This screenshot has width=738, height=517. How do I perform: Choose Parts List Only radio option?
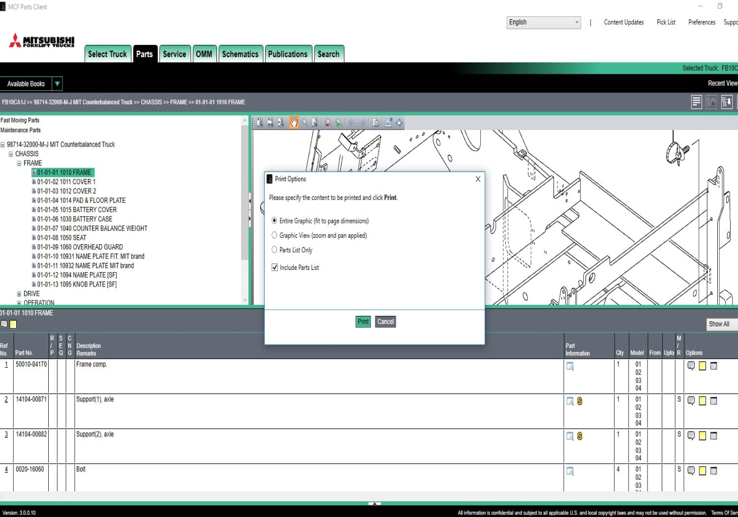(x=275, y=250)
